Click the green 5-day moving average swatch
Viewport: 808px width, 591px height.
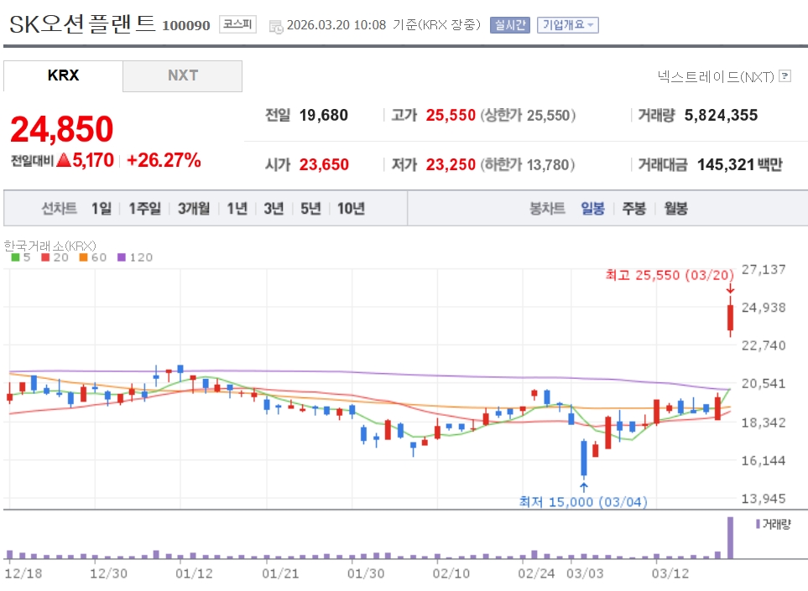click(15, 257)
